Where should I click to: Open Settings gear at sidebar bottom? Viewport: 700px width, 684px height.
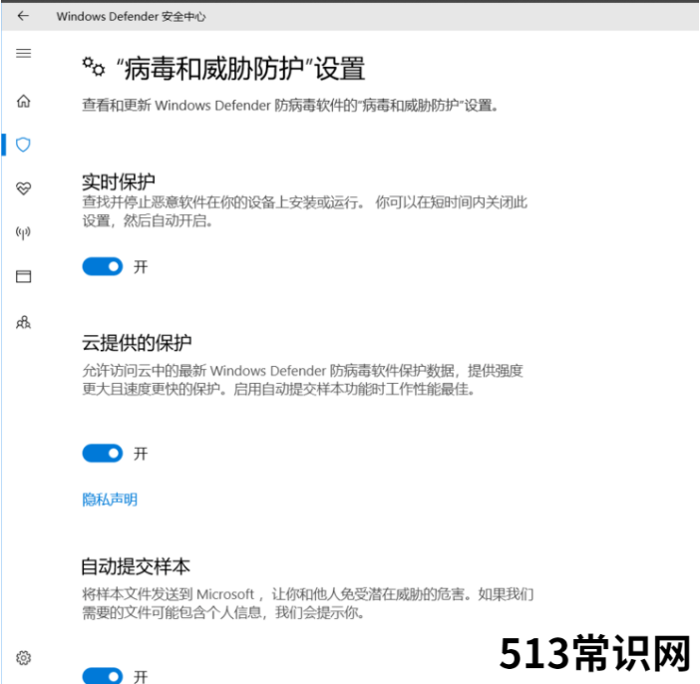click(x=24, y=658)
